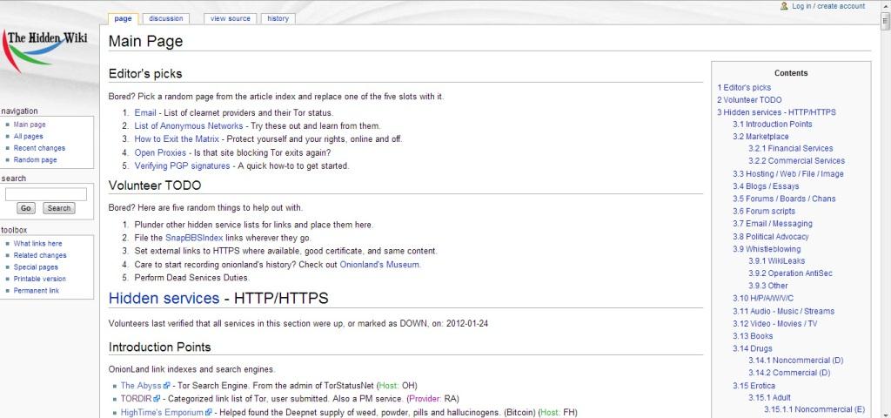Viewport: 891px width, 418px height.
Task: Click the Search button
Action: pyautogui.click(x=58, y=208)
